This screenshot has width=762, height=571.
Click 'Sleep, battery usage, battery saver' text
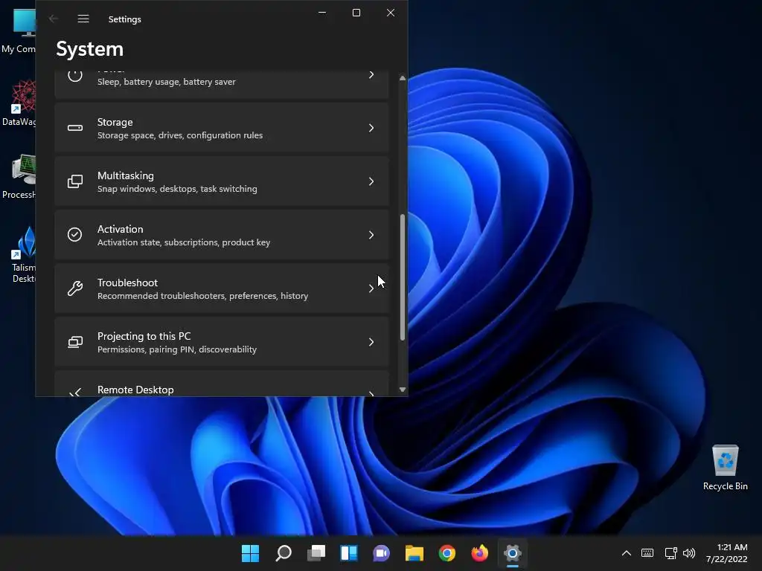(x=166, y=82)
